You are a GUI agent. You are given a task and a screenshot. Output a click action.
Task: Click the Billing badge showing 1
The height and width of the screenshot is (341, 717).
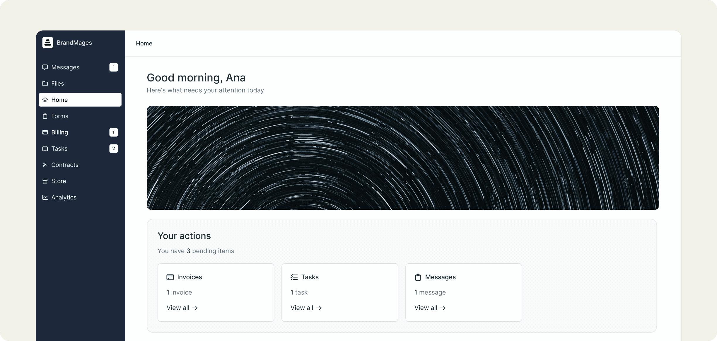pos(114,132)
